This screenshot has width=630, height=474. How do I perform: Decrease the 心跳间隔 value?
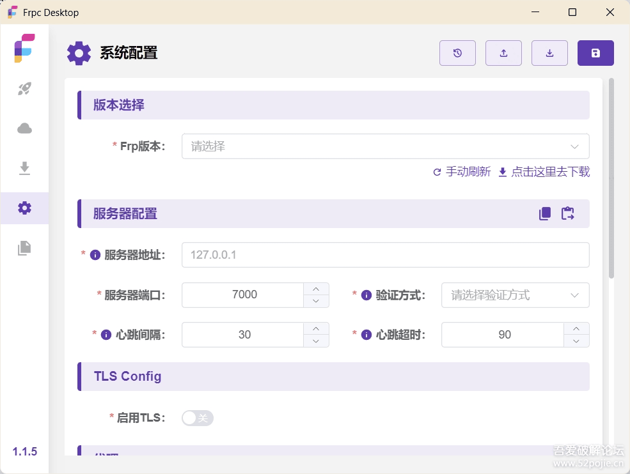(316, 341)
